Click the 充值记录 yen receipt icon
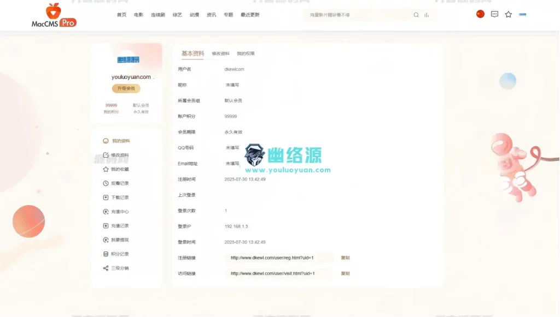 tap(106, 226)
